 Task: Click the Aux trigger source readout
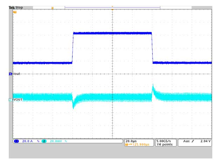pos(185,141)
